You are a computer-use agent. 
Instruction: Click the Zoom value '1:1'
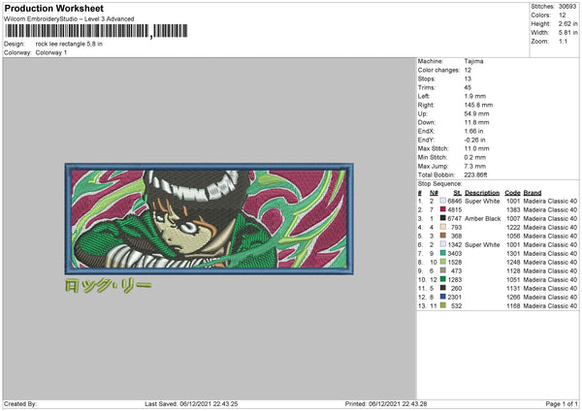(563, 41)
